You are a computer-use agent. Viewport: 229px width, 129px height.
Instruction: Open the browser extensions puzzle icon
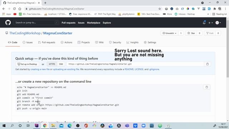pyautogui.click(x=215, y=9)
